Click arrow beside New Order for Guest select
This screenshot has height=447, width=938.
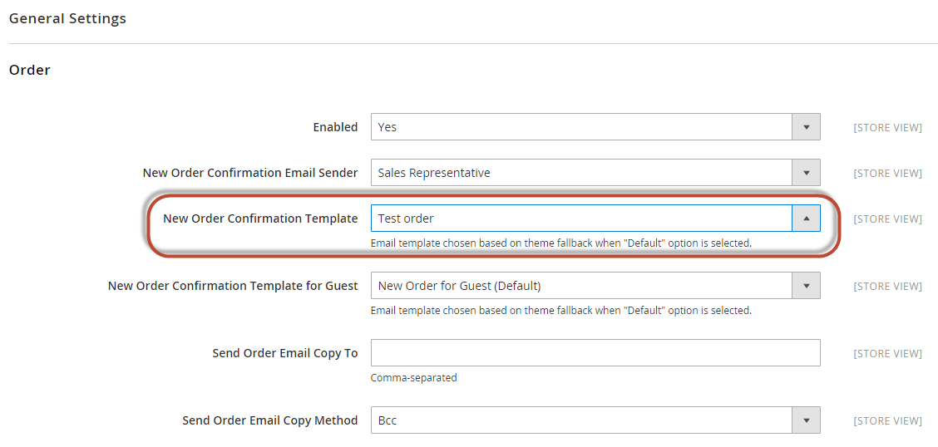pos(806,286)
